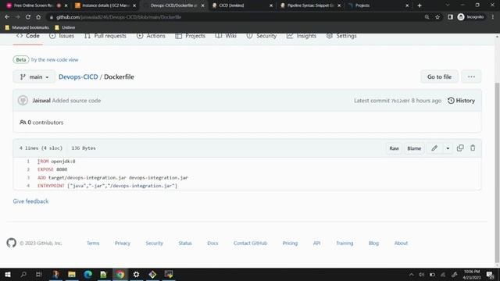Open Microsoft Edge from taskbar
Viewport: 500px width, 281px height.
(87, 274)
